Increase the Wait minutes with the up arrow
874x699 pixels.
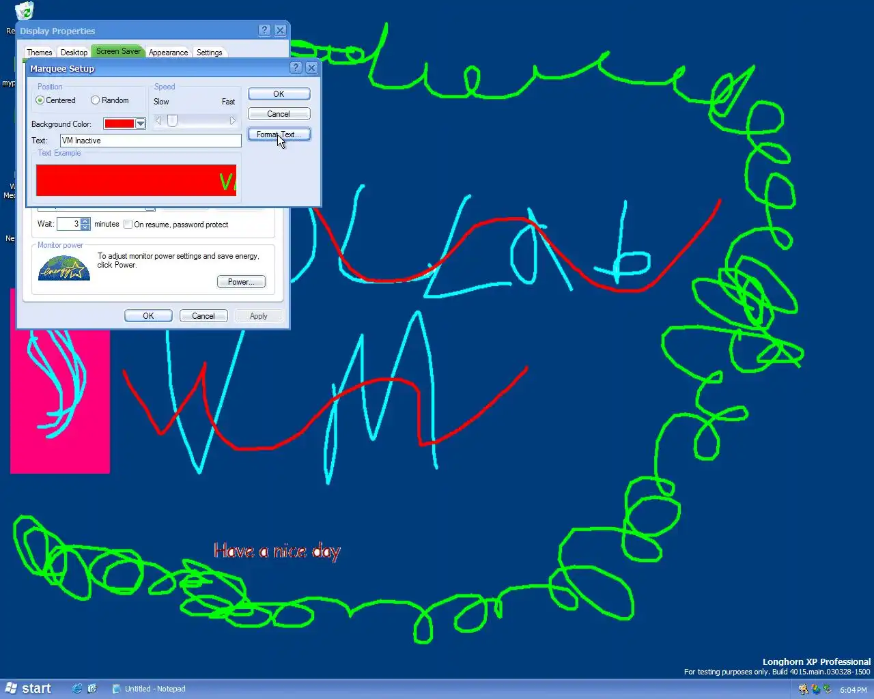tap(85, 221)
